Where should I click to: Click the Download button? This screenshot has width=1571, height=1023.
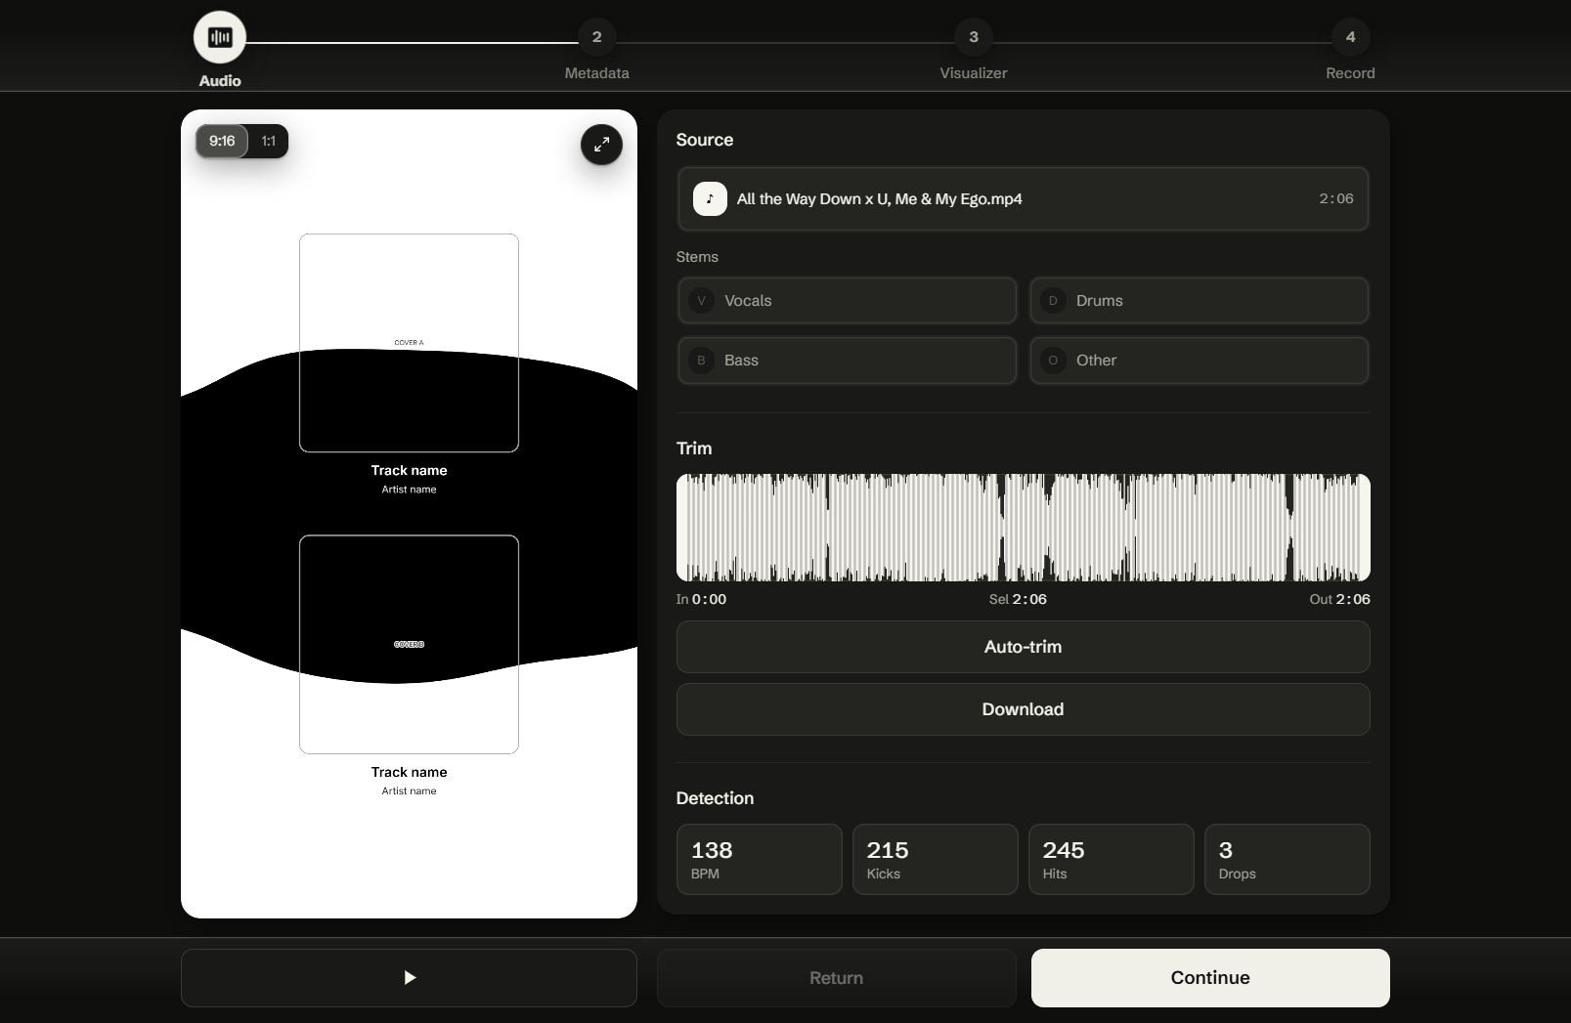click(x=1023, y=709)
